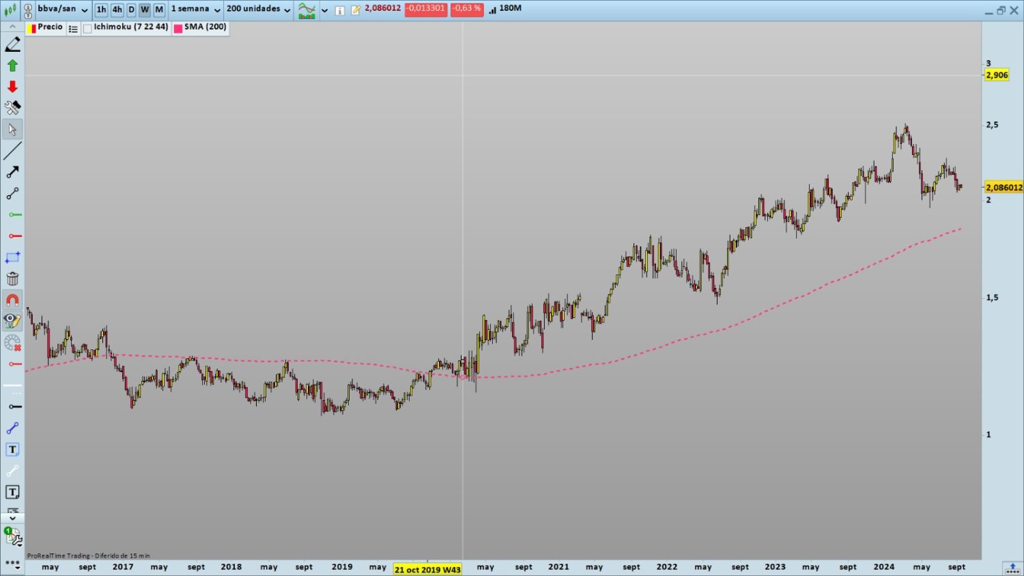Click the Ichimoku (7 22 44) label
Viewport: 1024px width, 576px height.
click(131, 27)
